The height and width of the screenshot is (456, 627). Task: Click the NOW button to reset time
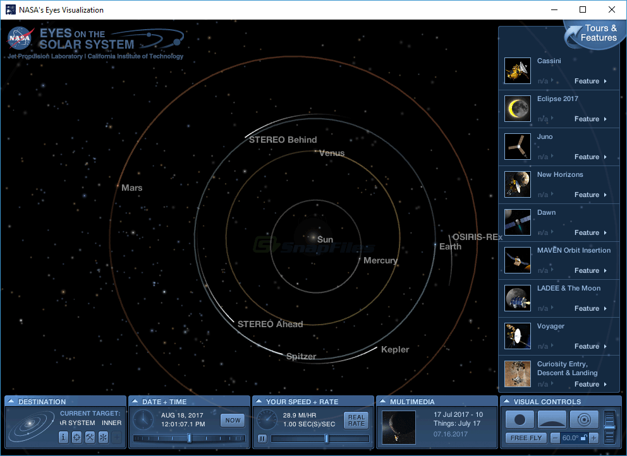[x=231, y=420]
